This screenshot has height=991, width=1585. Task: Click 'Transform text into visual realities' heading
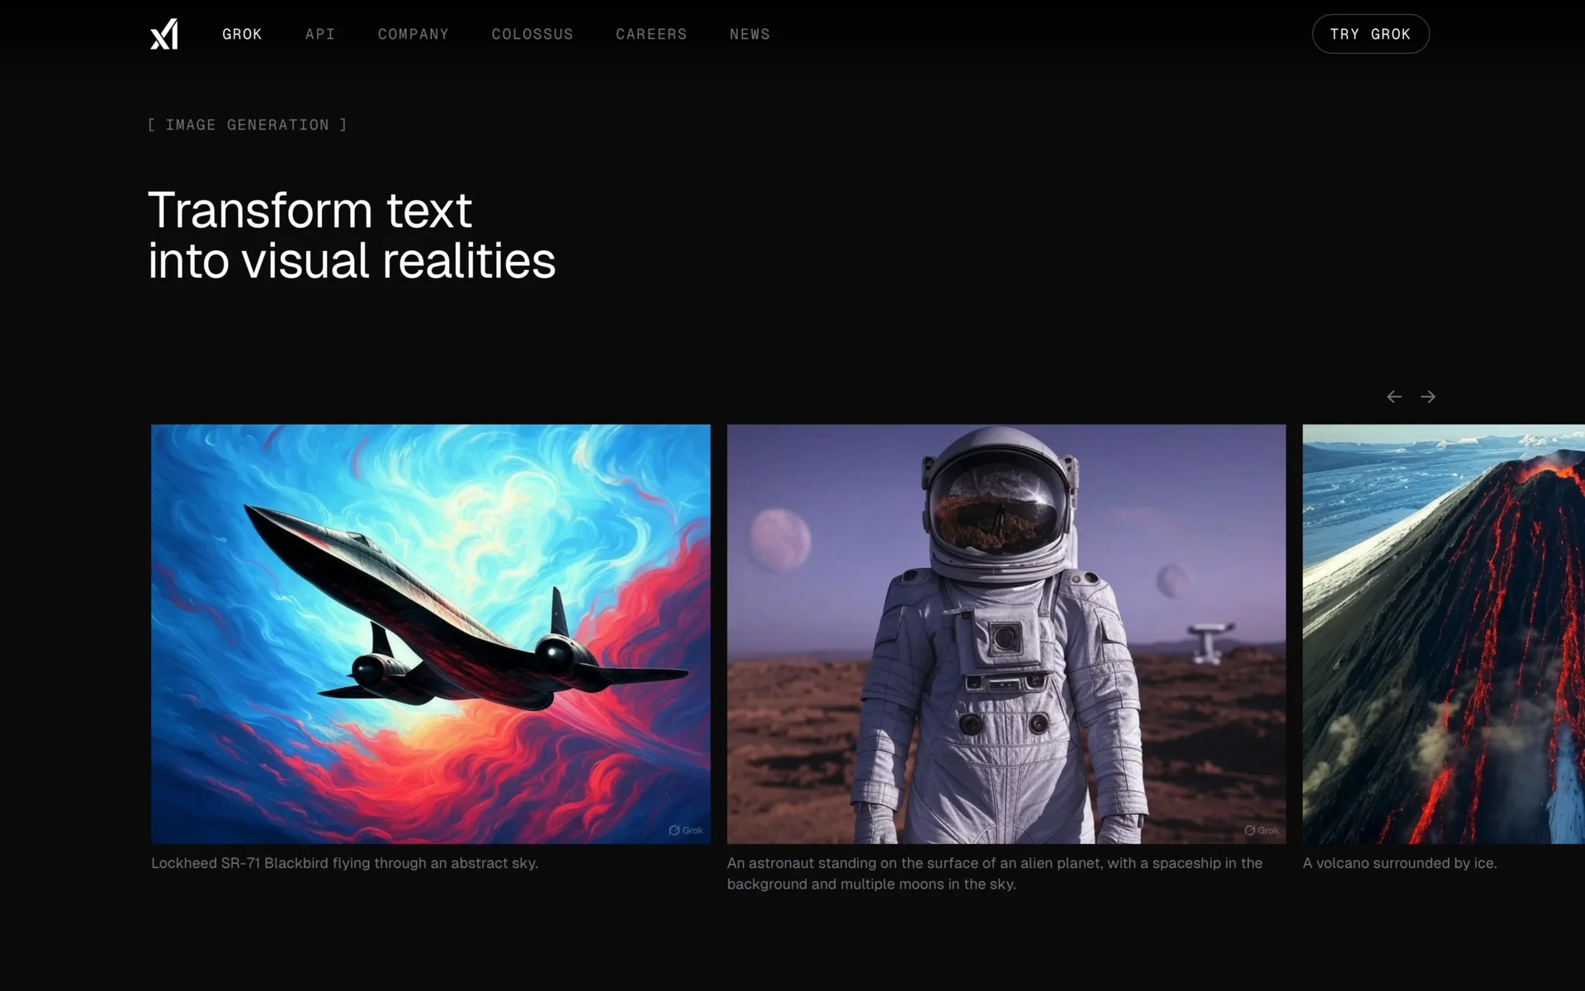coord(351,235)
